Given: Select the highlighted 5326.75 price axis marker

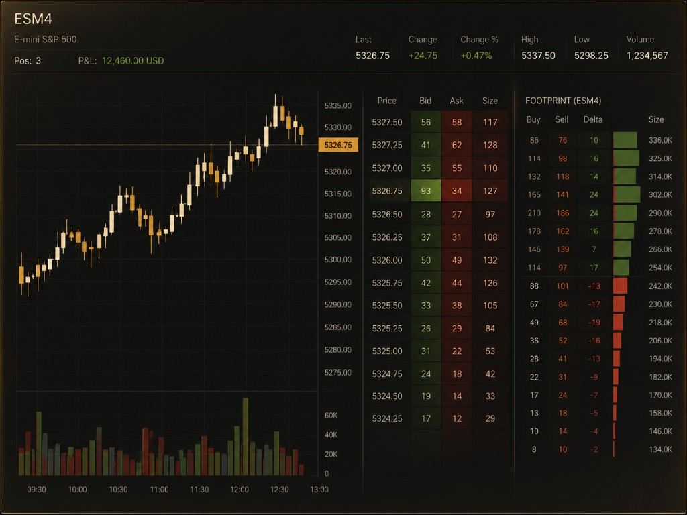Looking at the screenshot, I should tap(338, 145).
